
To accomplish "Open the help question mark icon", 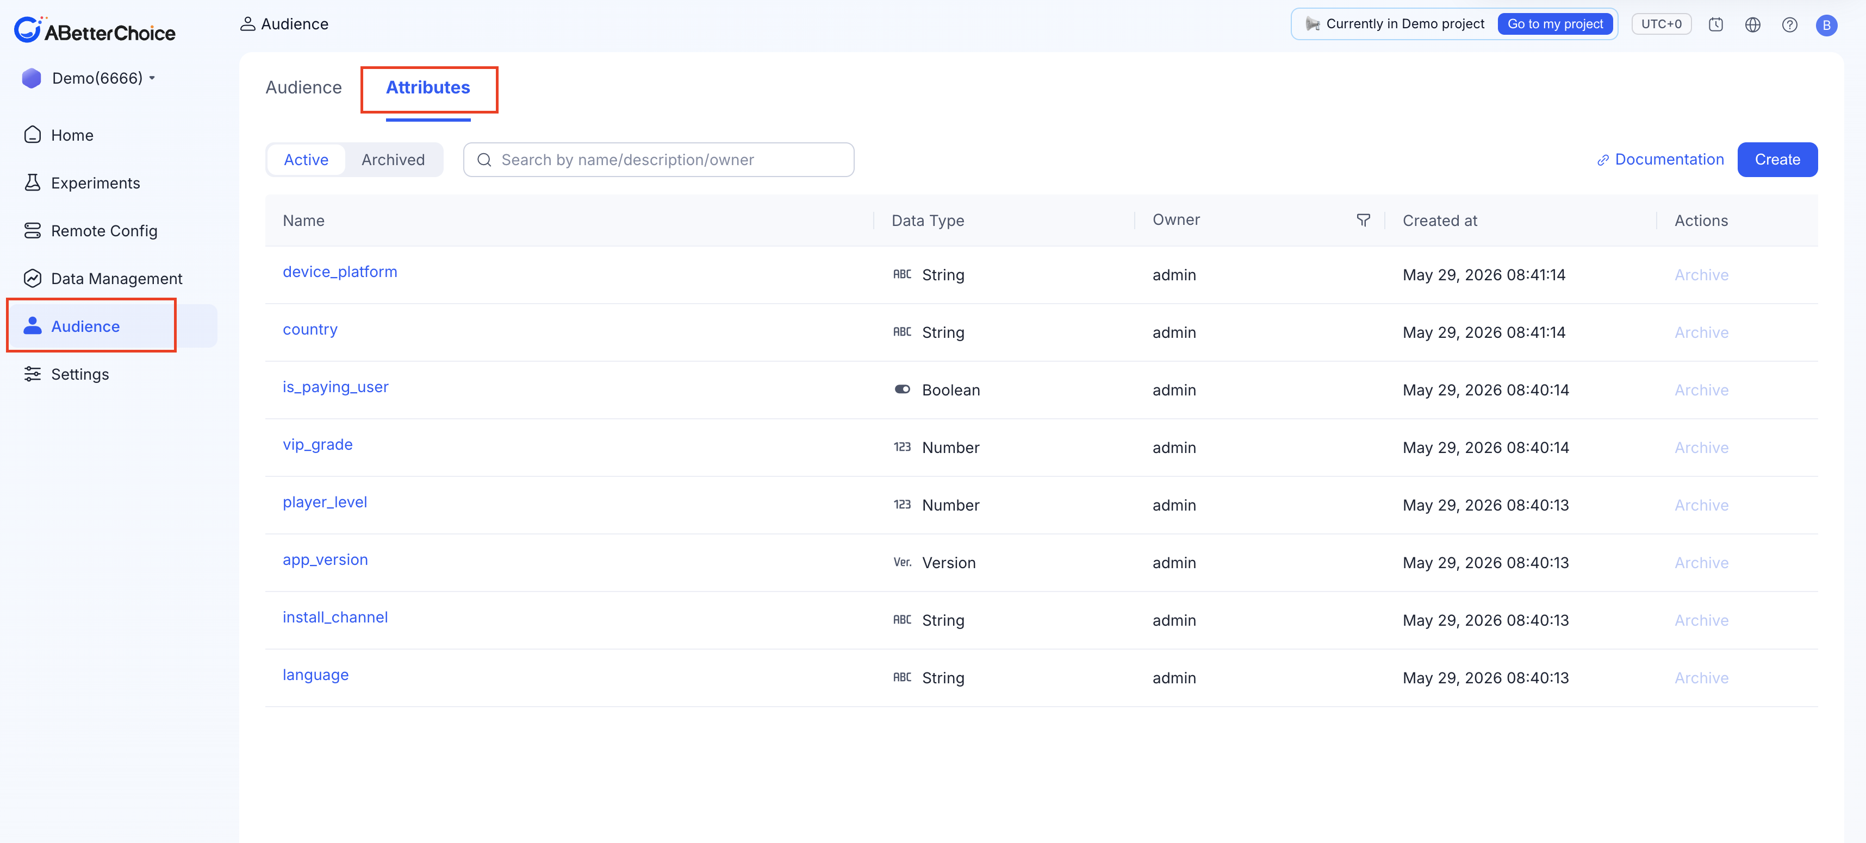I will [1789, 24].
